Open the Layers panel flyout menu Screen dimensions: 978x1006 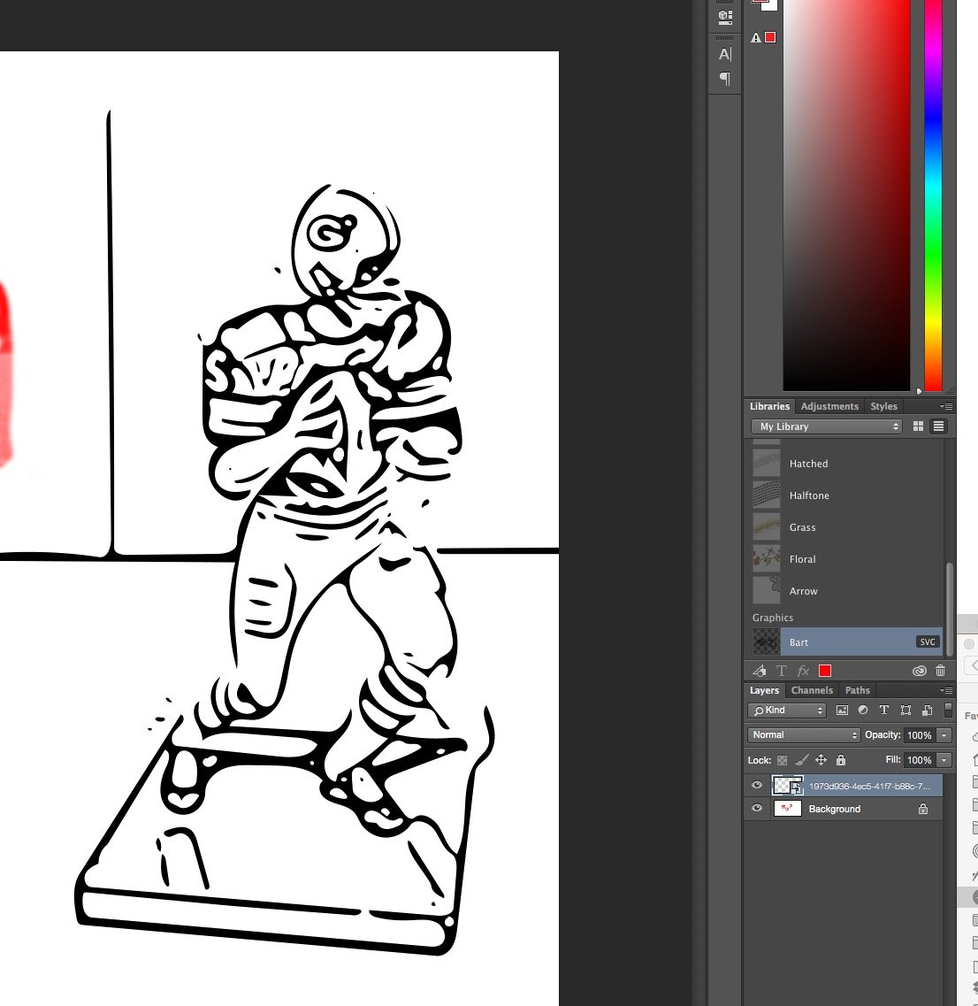click(946, 690)
